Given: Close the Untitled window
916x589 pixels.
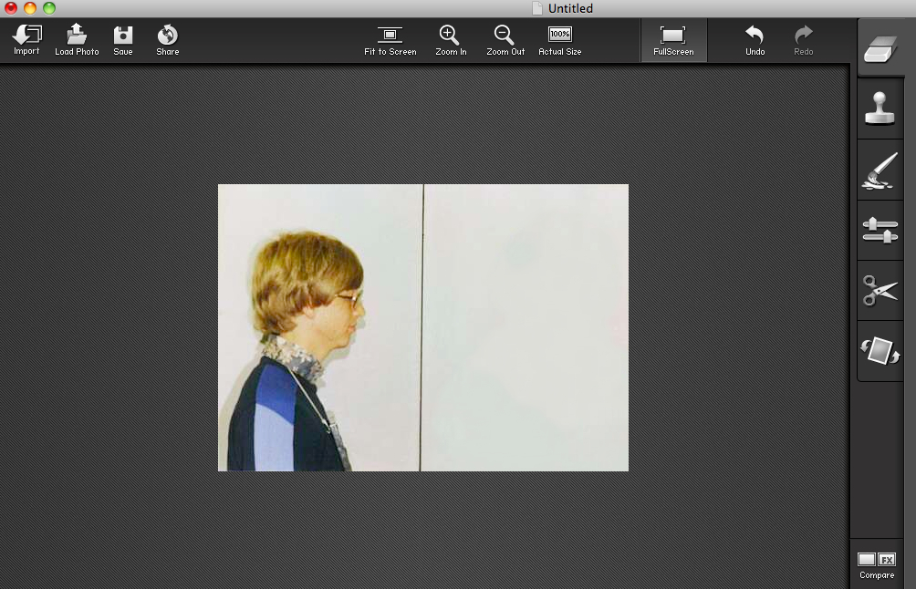Looking at the screenshot, I should (11, 8).
